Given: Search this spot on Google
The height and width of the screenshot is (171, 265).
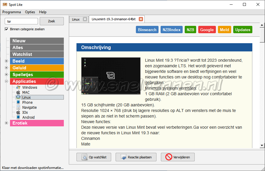Looking at the screenshot, I should tap(207, 30).
